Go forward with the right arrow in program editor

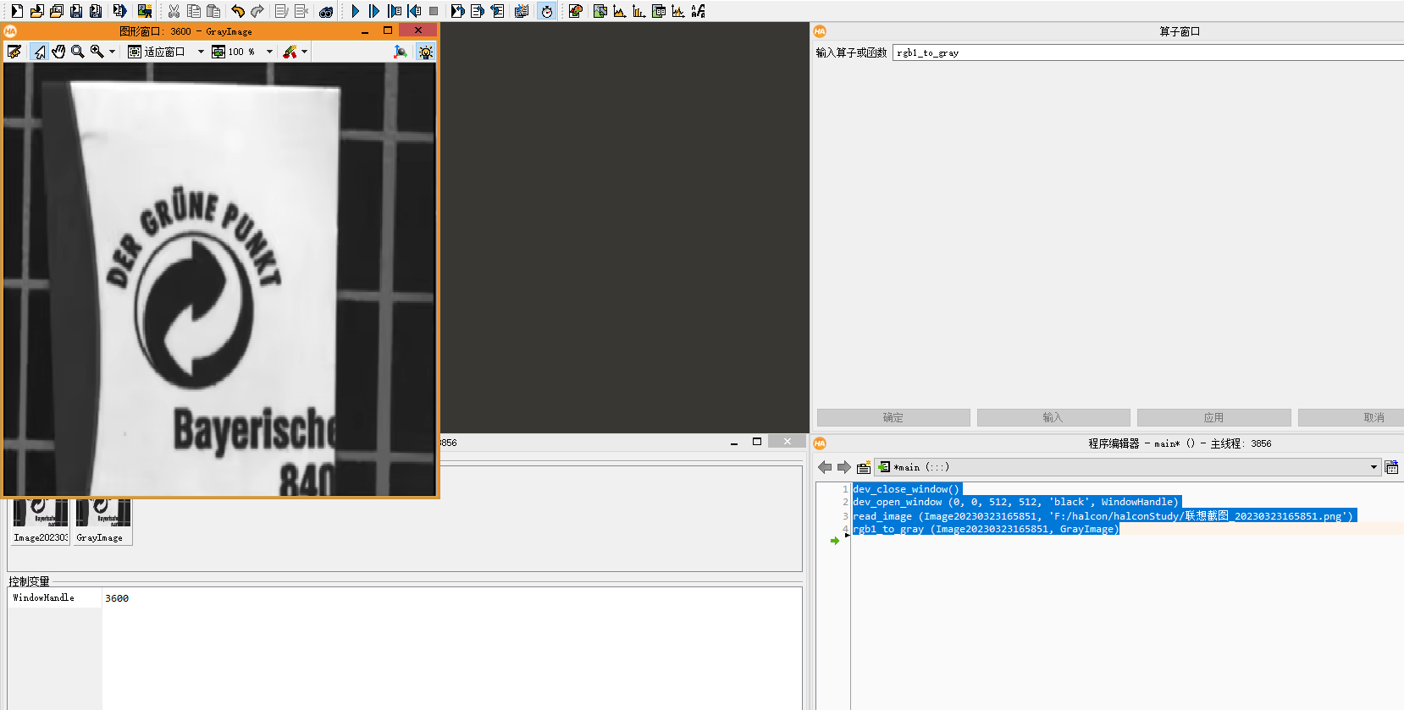coord(844,467)
